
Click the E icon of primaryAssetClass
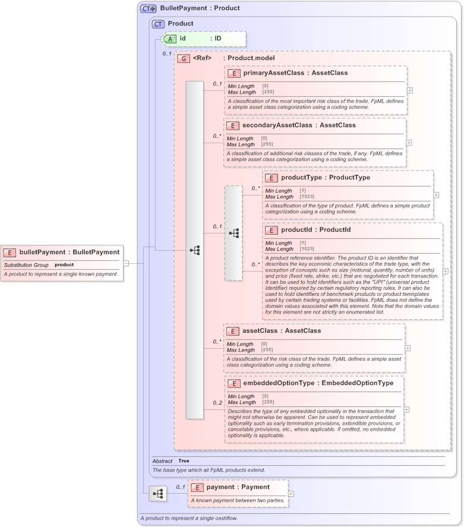point(234,73)
